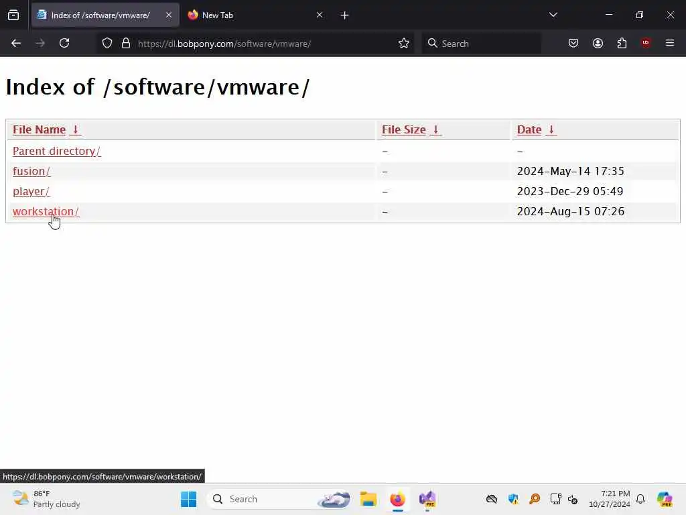Open the Extensions panel
The width and height of the screenshot is (686, 515).
[x=622, y=43]
